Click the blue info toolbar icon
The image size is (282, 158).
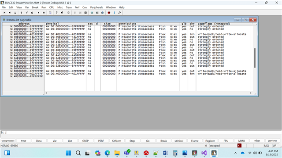tap(114, 13)
